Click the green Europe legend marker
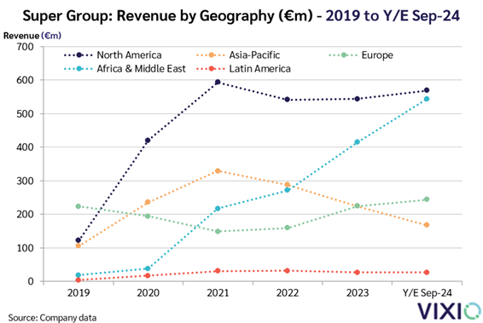 (x=343, y=55)
